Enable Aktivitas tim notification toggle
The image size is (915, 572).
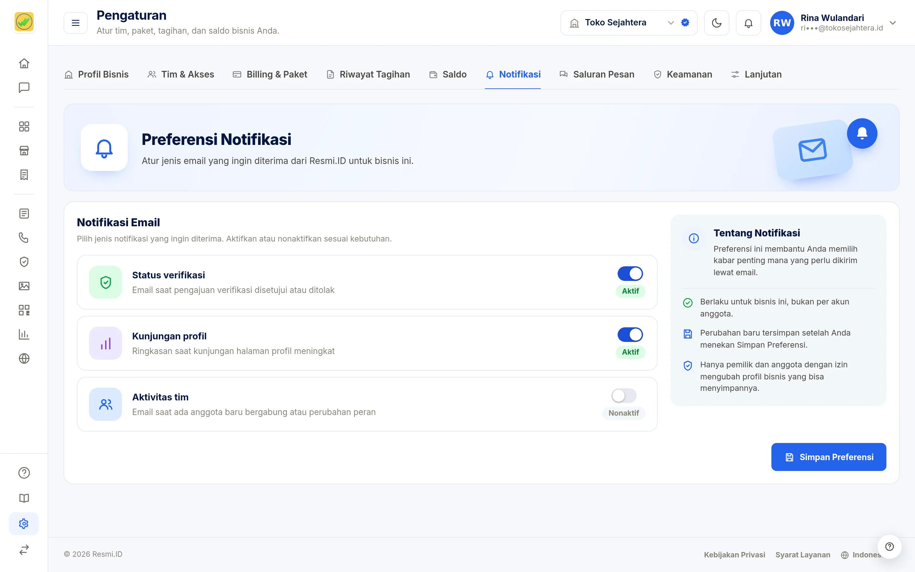click(x=624, y=396)
